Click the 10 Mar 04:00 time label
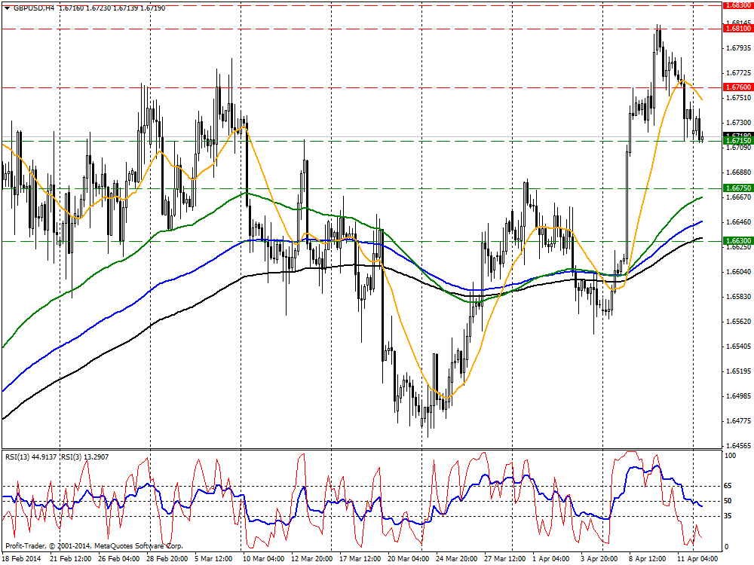This screenshot has width=754, height=565. [264, 559]
